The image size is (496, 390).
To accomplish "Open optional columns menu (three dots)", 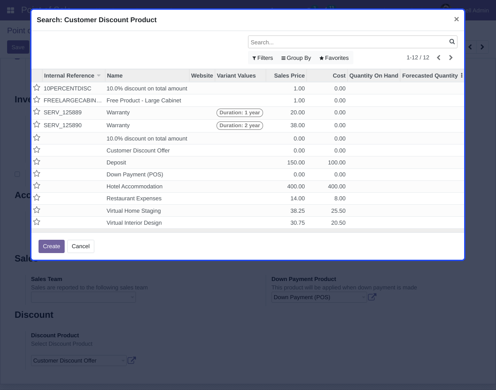I will 461,75.
